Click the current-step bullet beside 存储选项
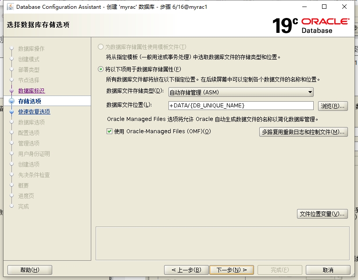 12,101
